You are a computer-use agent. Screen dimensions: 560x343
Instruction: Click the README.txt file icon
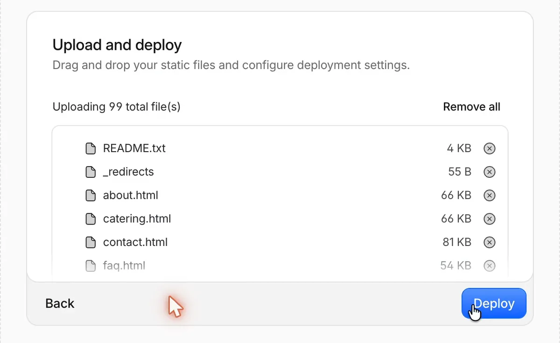coord(91,148)
